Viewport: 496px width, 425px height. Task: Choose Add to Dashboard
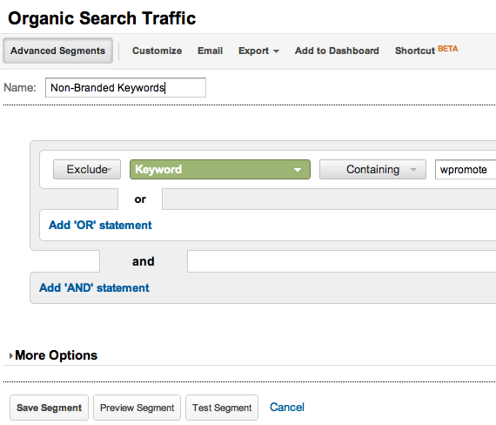click(x=337, y=51)
